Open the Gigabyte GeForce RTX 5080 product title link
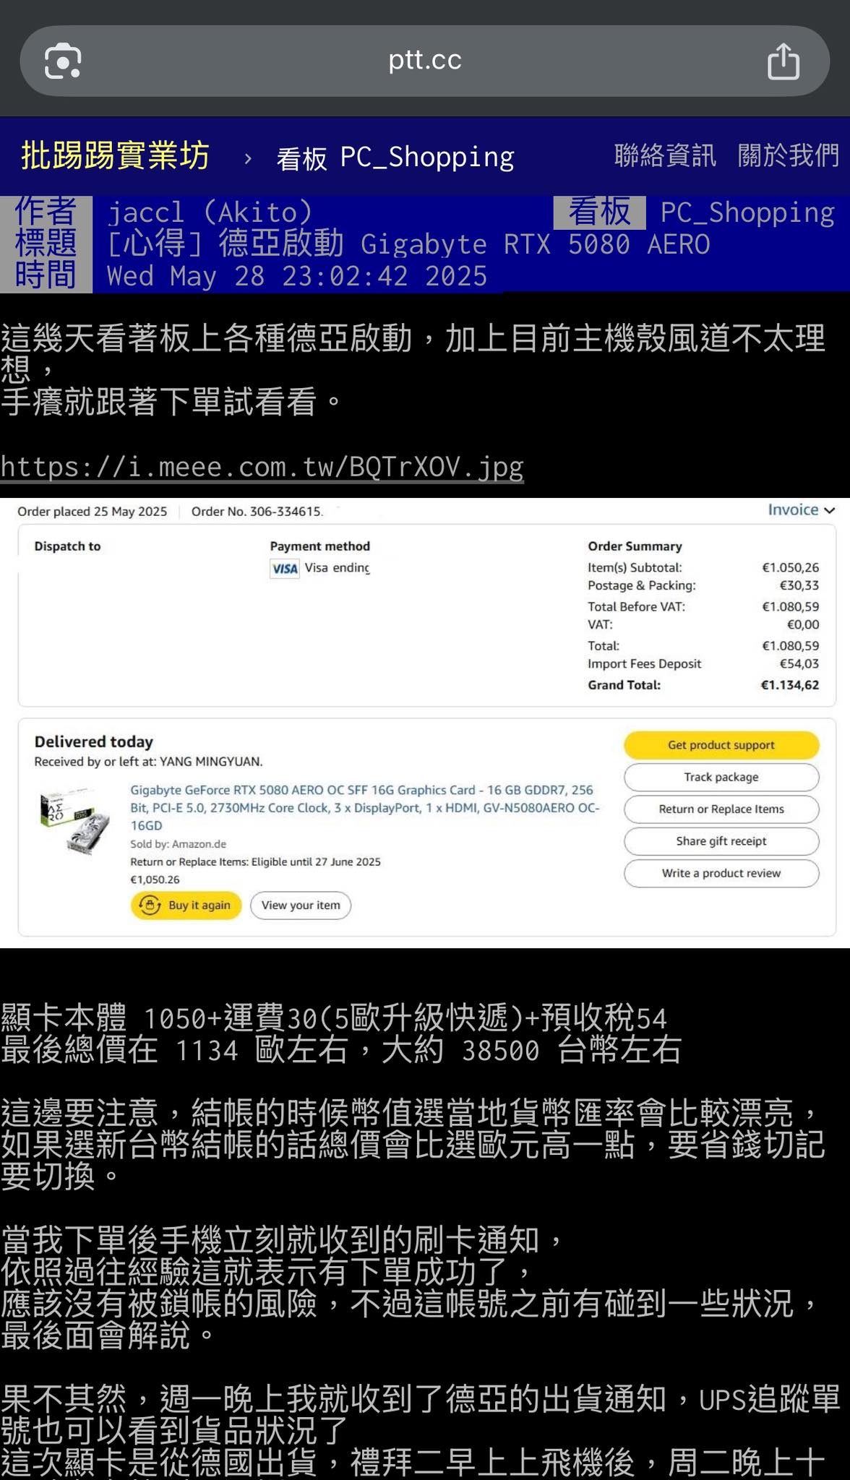 coord(365,808)
